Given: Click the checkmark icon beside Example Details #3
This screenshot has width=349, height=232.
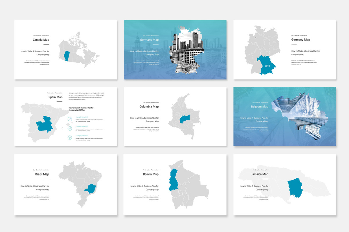Looking at the screenshot, I should coord(70,137).
